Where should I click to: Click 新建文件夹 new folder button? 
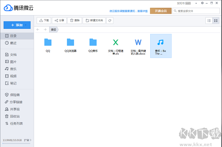coord(94,20)
